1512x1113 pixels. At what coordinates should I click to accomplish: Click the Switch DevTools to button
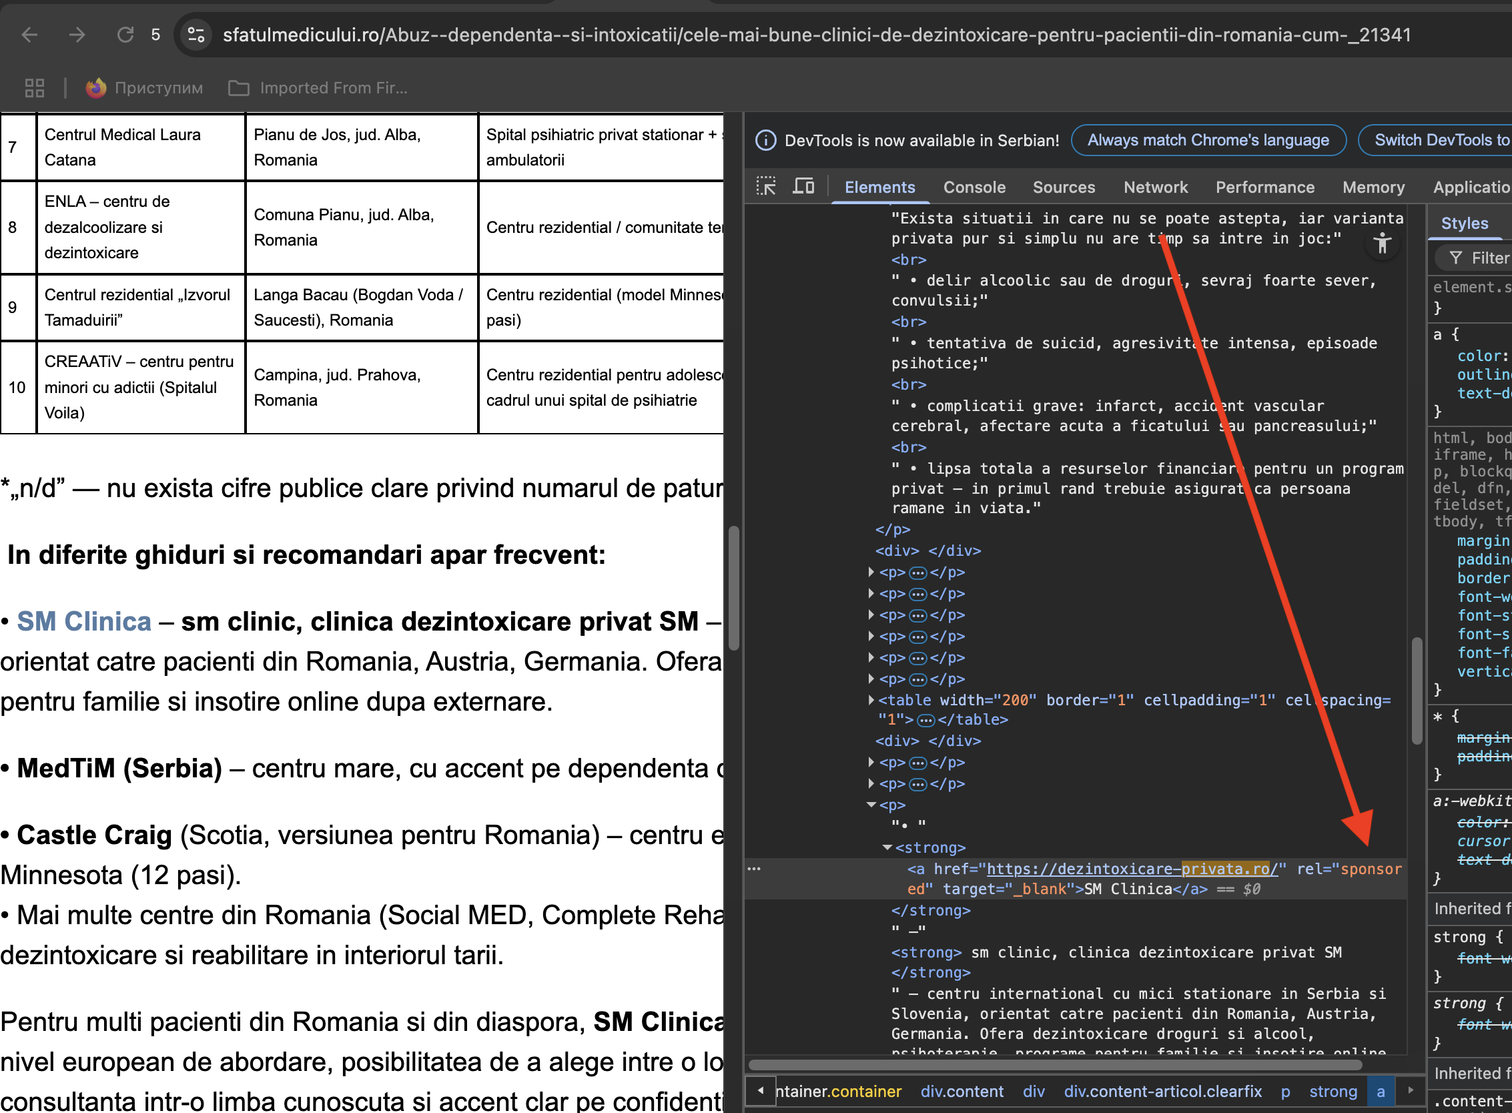point(1435,140)
